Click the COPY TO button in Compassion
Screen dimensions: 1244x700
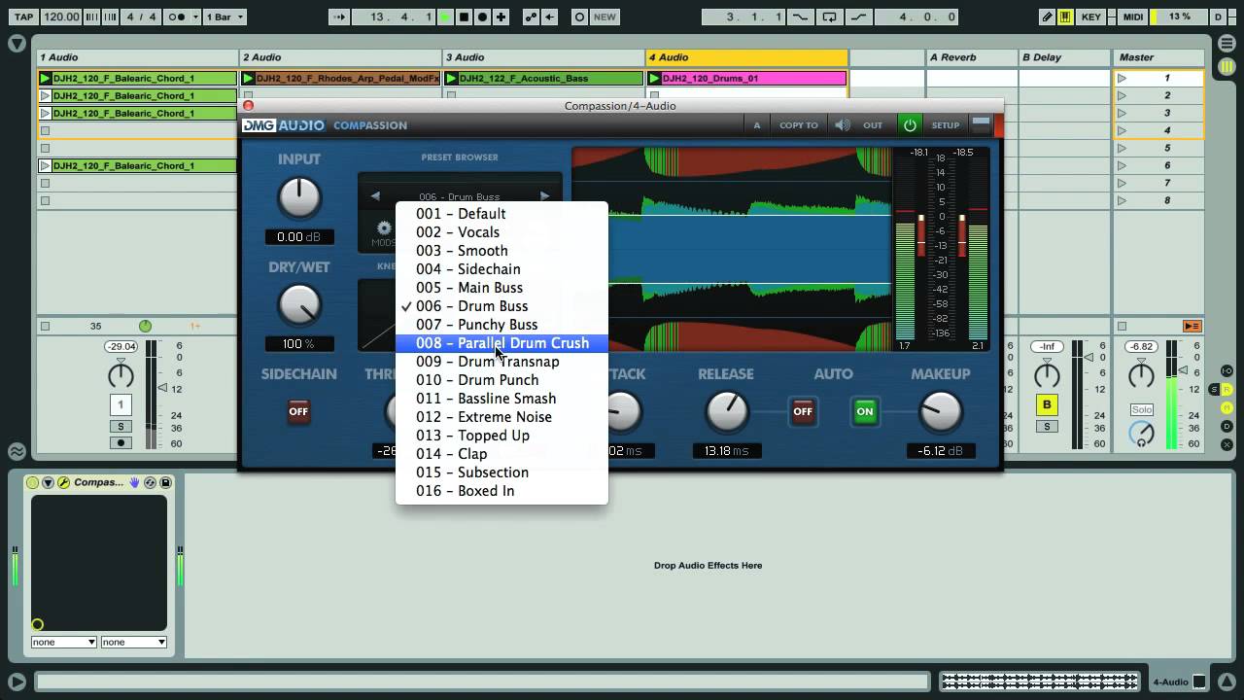point(798,124)
